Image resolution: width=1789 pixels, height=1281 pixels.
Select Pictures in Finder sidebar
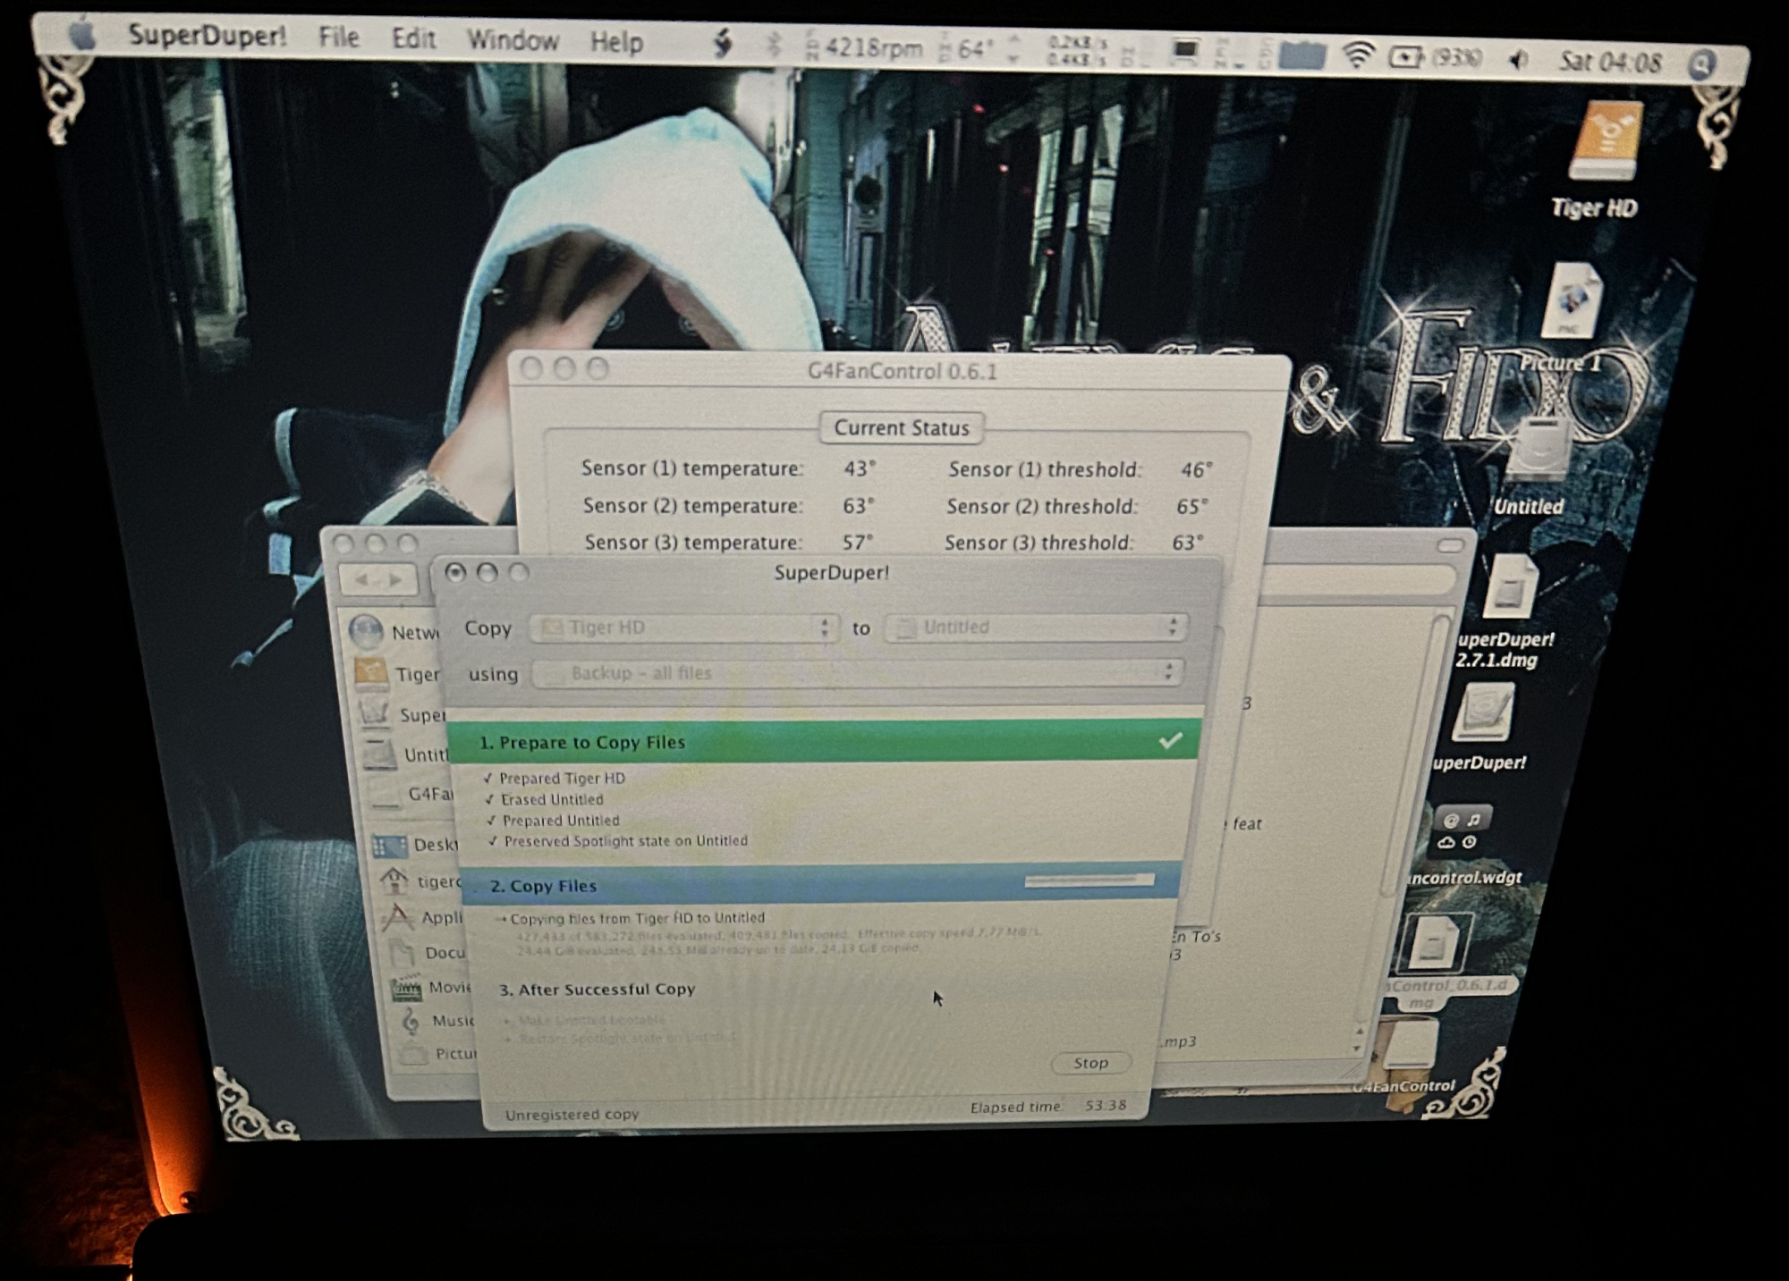point(439,1054)
